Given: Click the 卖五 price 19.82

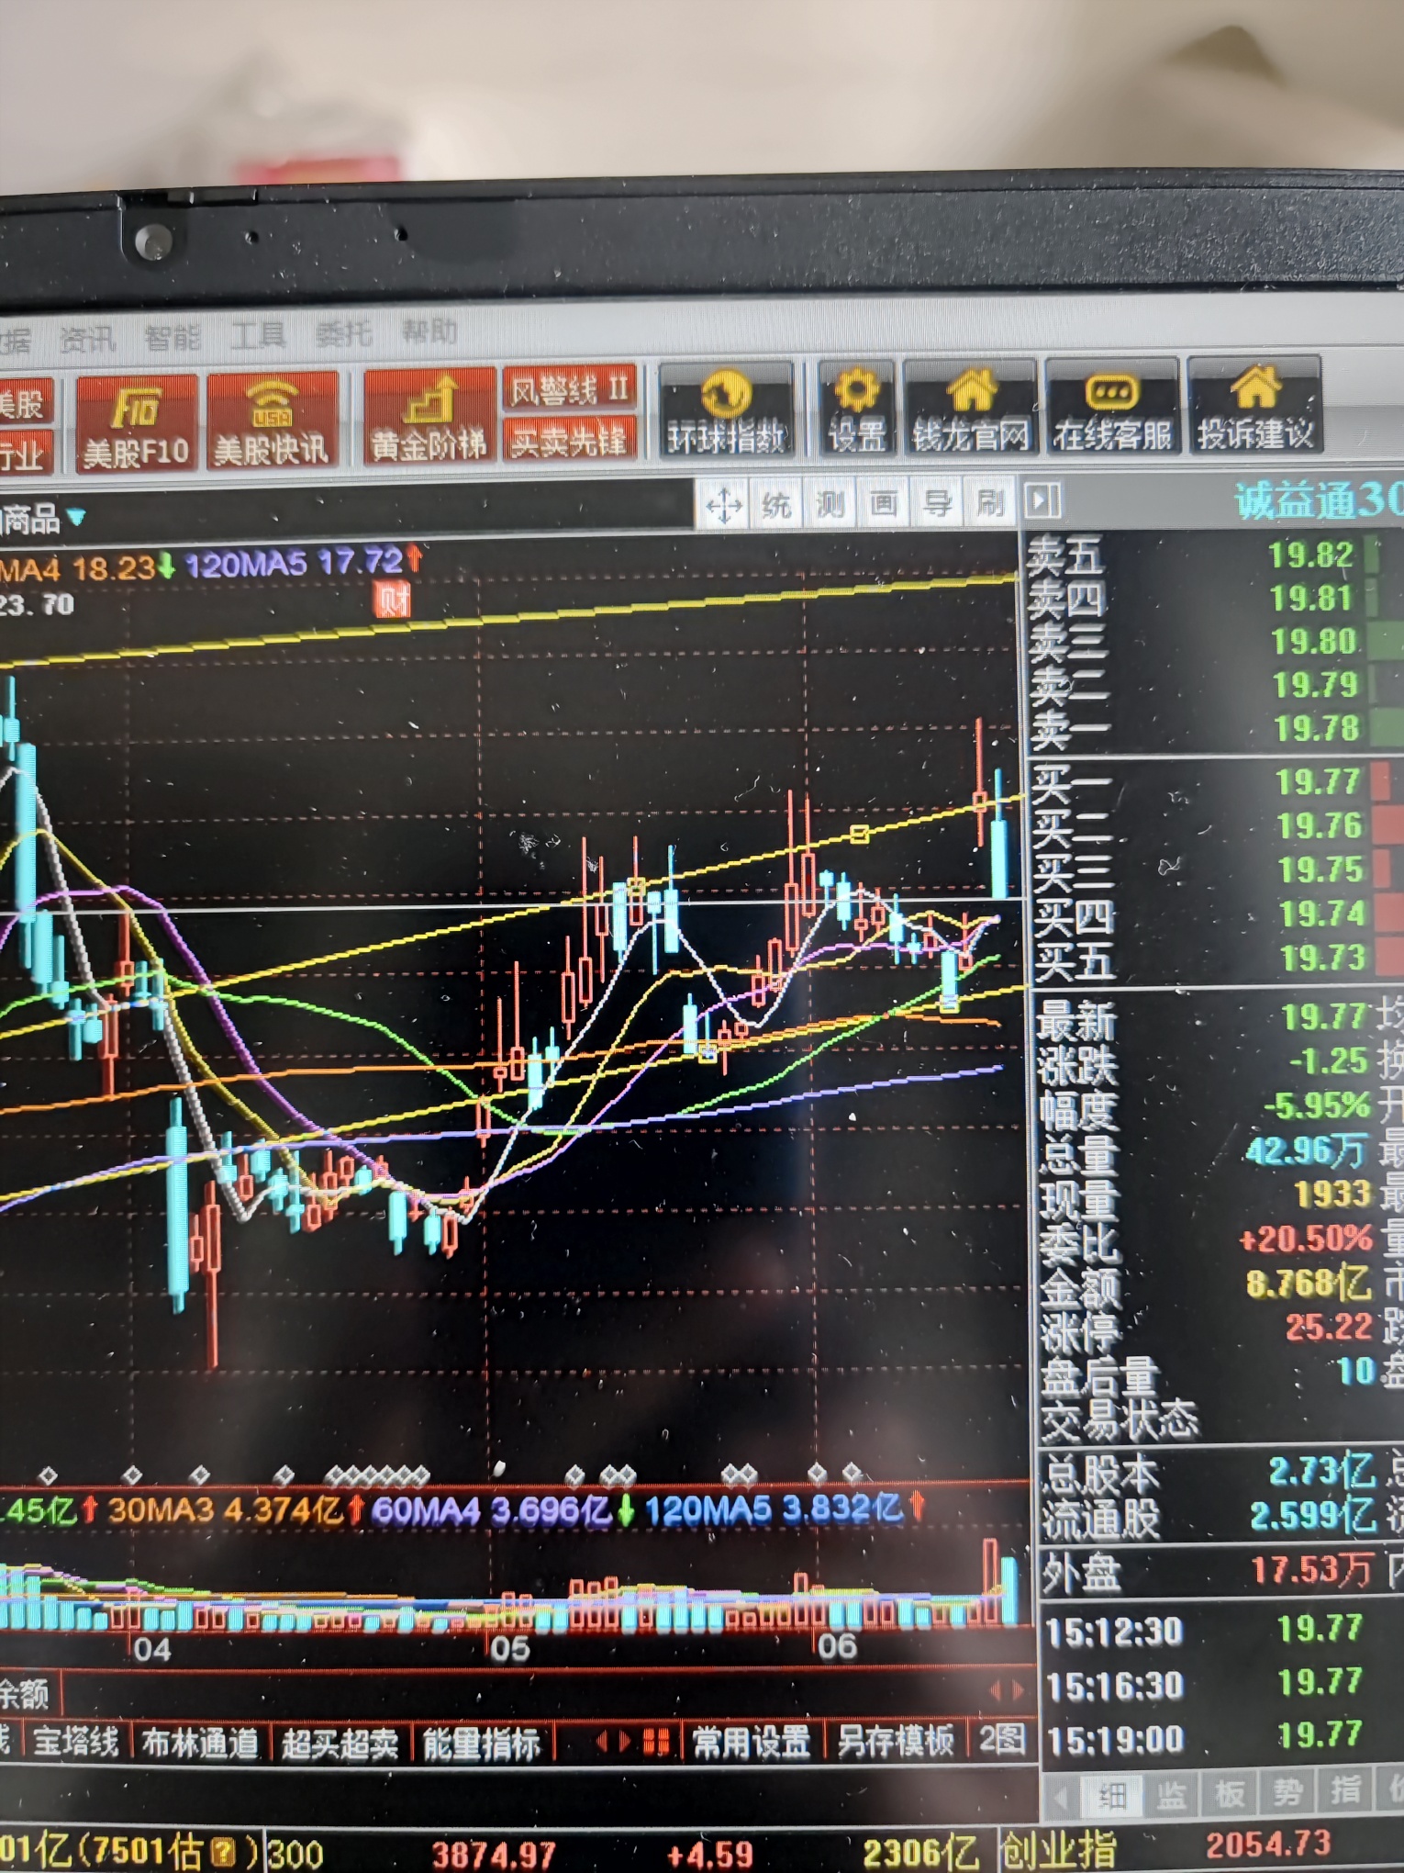Looking at the screenshot, I should pyautogui.click(x=1311, y=555).
